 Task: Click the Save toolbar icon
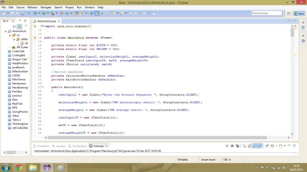click(12, 13)
